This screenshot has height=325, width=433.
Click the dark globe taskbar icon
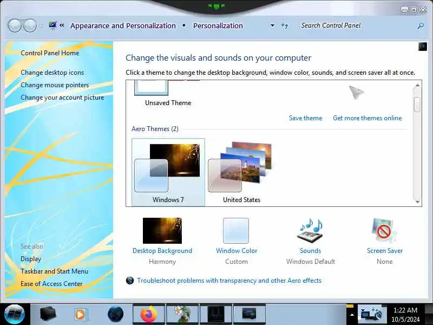point(115,314)
